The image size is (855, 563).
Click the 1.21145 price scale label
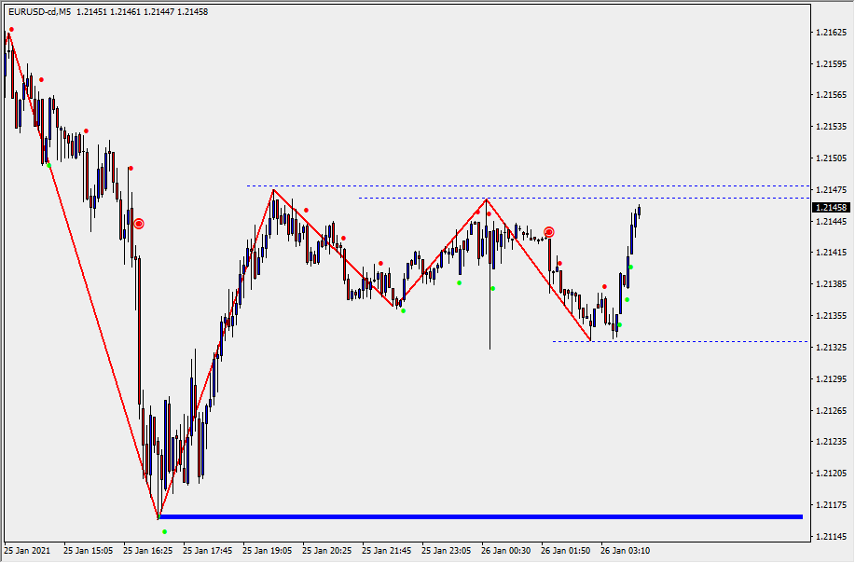tap(829, 536)
